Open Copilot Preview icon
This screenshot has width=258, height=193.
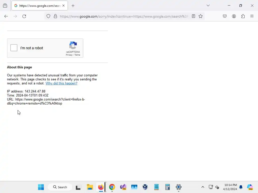pos(250,187)
